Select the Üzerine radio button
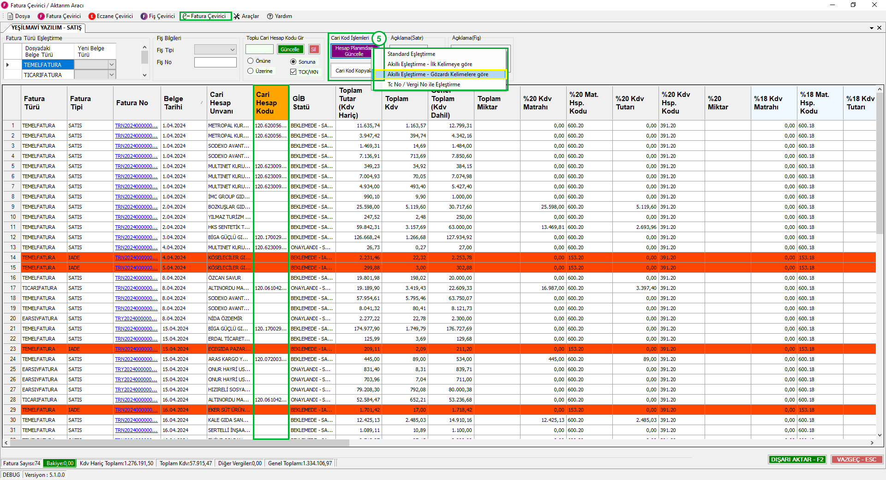 pos(250,71)
